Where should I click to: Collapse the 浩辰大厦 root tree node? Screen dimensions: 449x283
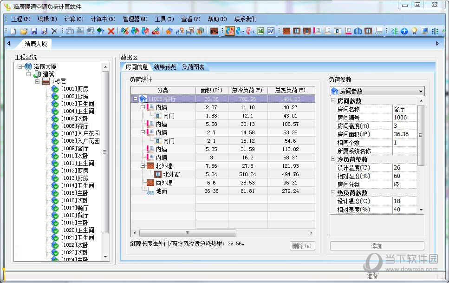[20, 66]
